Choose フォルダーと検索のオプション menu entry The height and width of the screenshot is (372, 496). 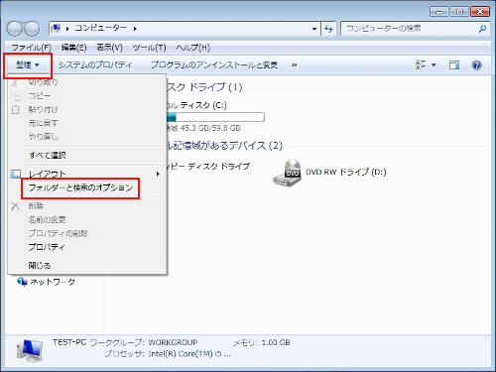pyautogui.click(x=80, y=187)
